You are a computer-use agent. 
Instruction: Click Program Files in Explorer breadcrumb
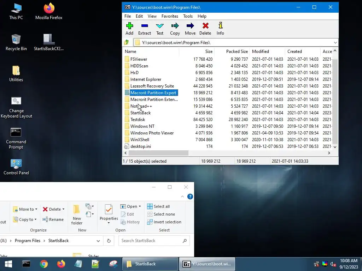[28, 241]
